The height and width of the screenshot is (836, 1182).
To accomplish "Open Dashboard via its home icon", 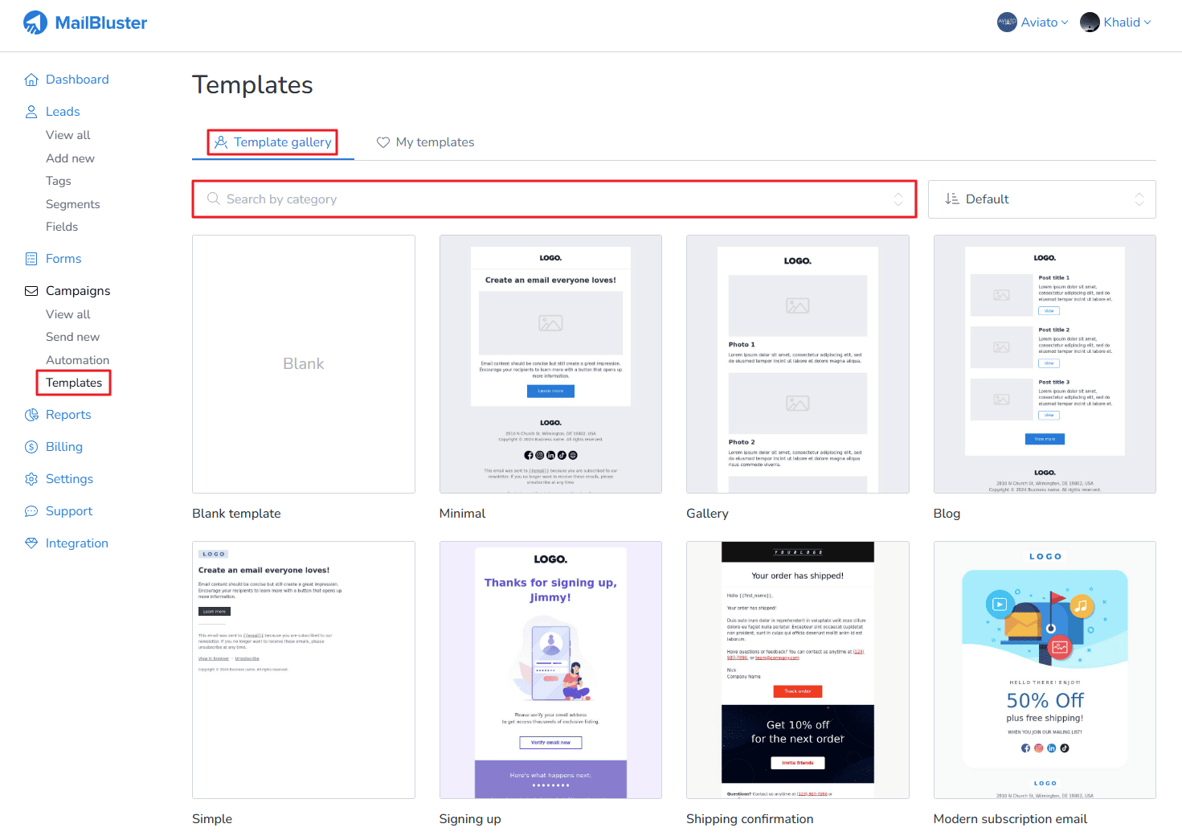I will 31,80.
